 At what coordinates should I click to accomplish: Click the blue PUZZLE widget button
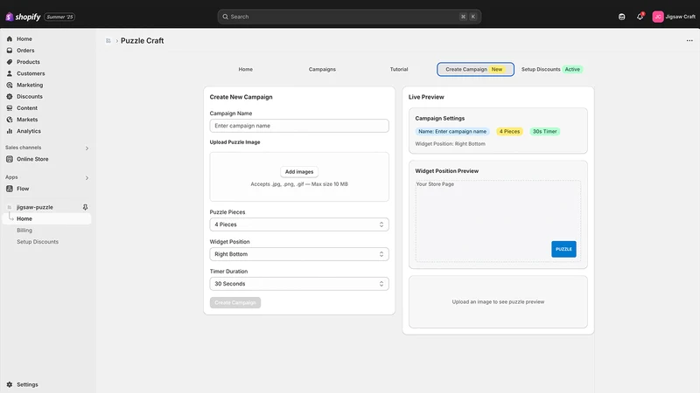563,249
